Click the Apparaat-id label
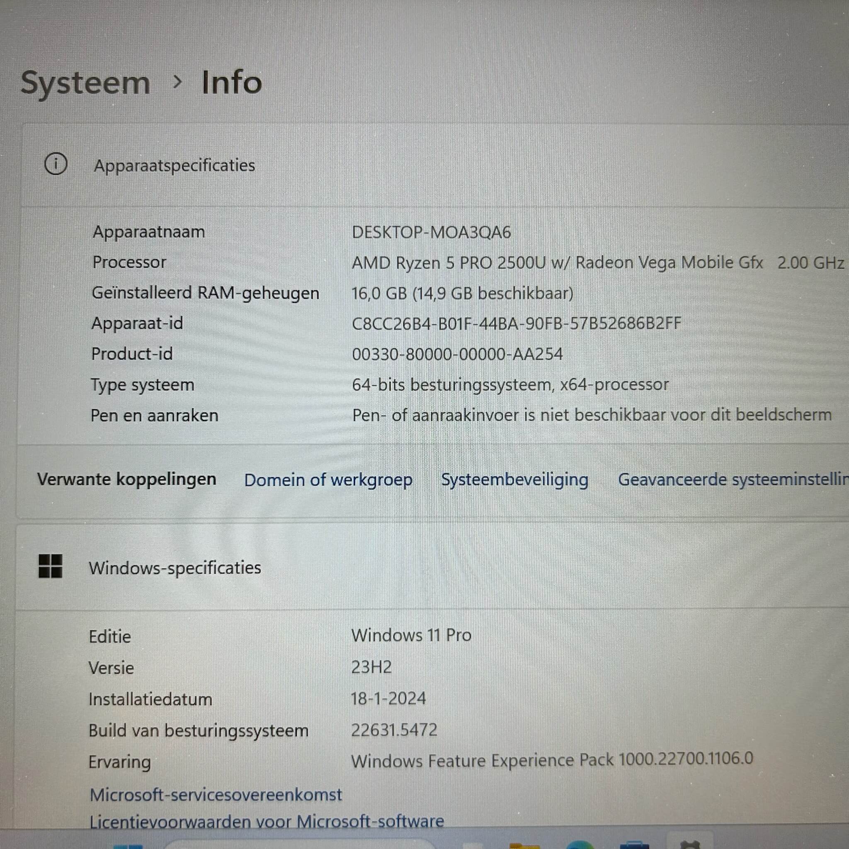This screenshot has width=849, height=849. tap(137, 323)
